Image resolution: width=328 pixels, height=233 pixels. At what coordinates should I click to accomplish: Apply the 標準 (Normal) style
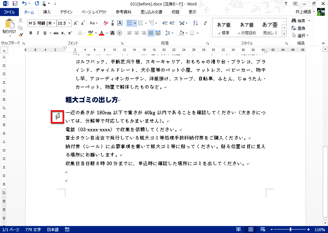point(223,28)
